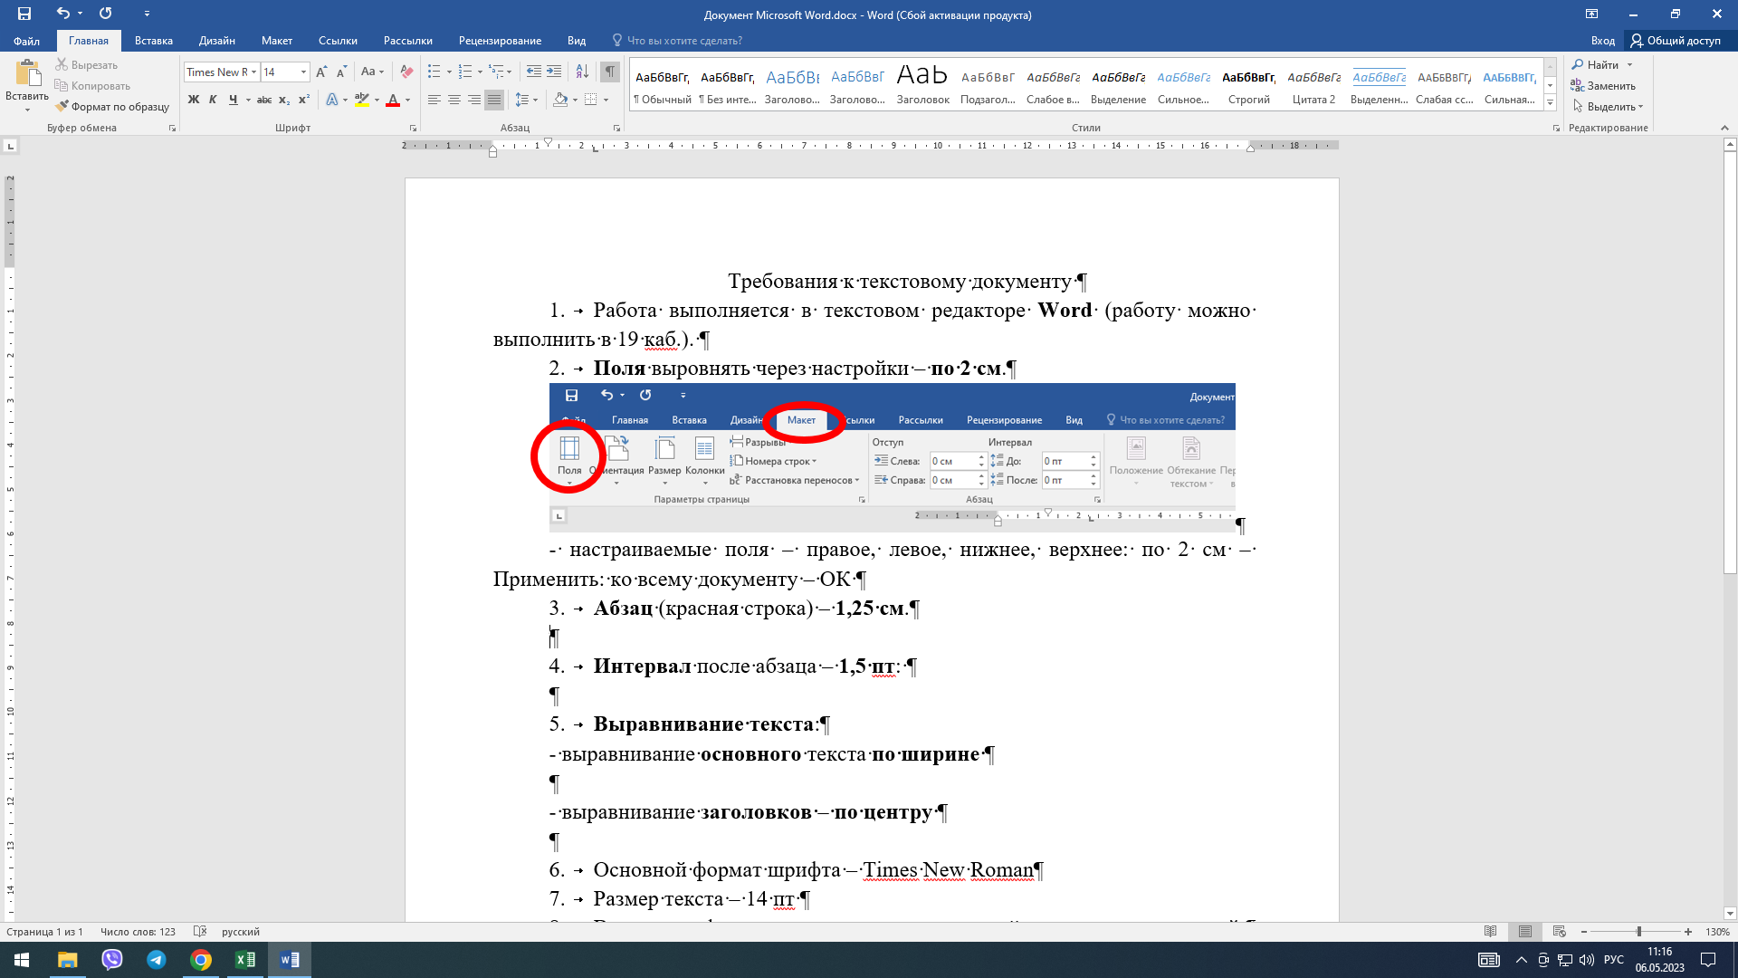This screenshot has width=1738, height=978.
Task: Apply Без интервала style
Action: (x=727, y=85)
